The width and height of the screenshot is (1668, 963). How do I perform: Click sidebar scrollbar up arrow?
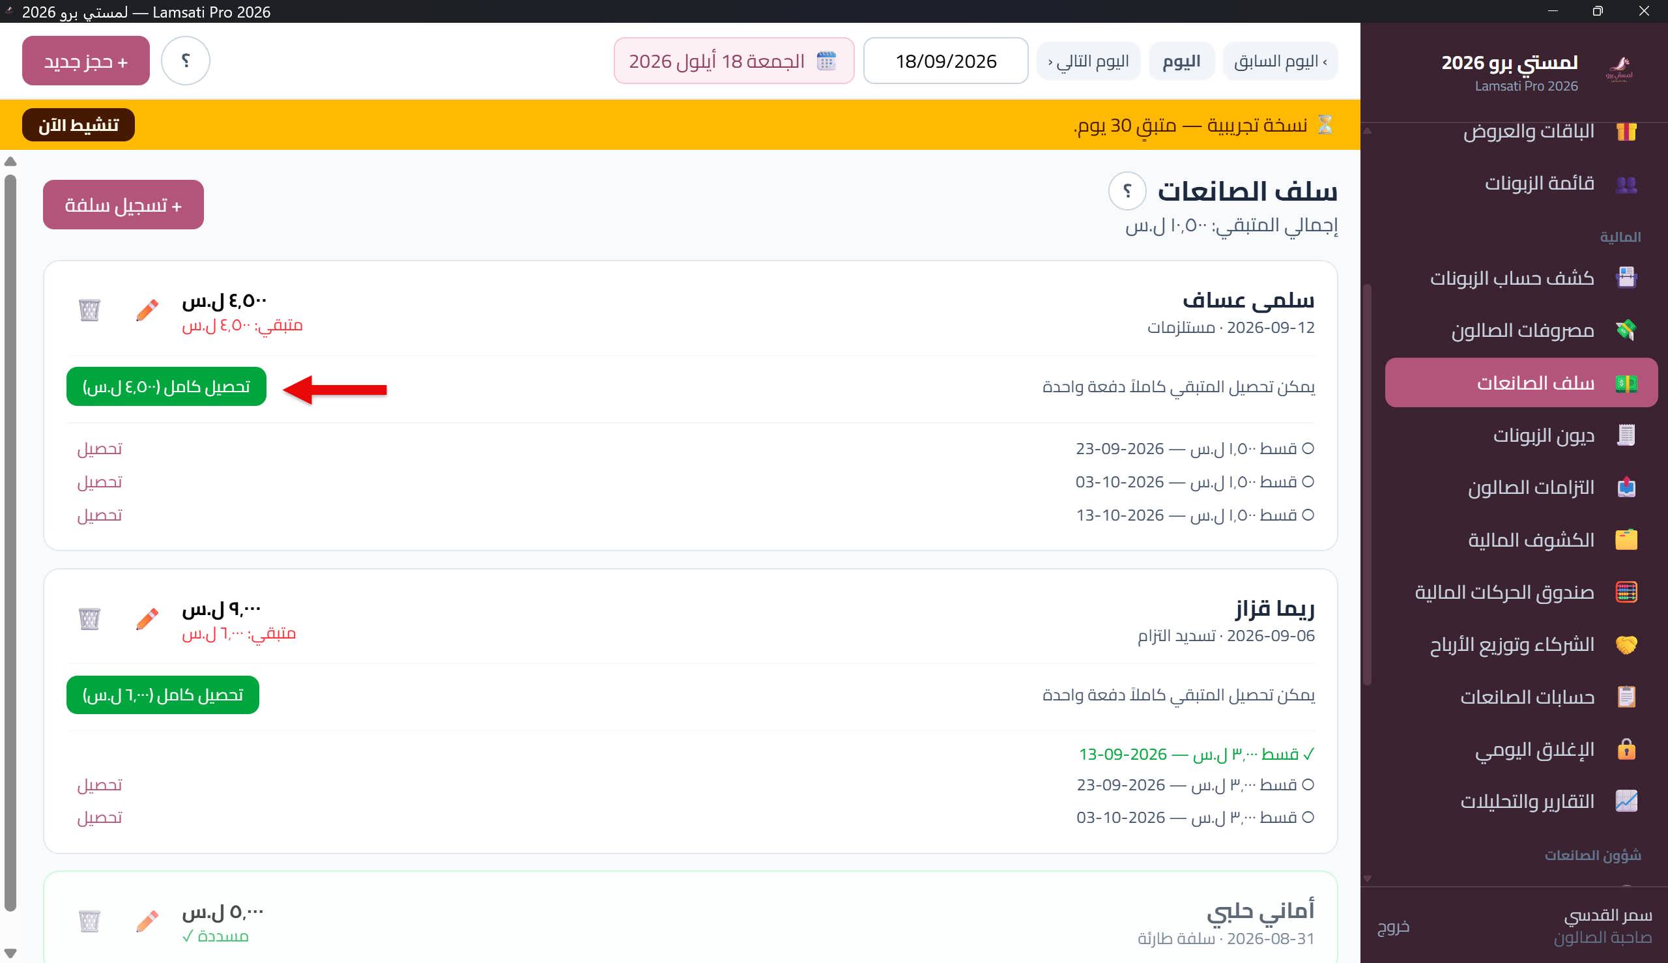pyautogui.click(x=1367, y=131)
